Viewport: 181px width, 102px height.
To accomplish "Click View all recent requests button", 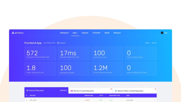I will pos(64,91).
